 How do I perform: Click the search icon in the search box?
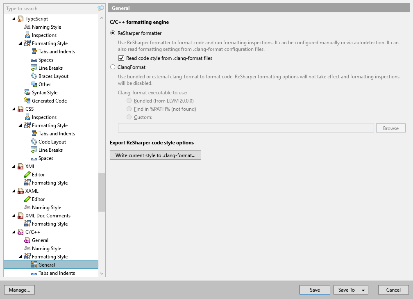coord(100,8)
